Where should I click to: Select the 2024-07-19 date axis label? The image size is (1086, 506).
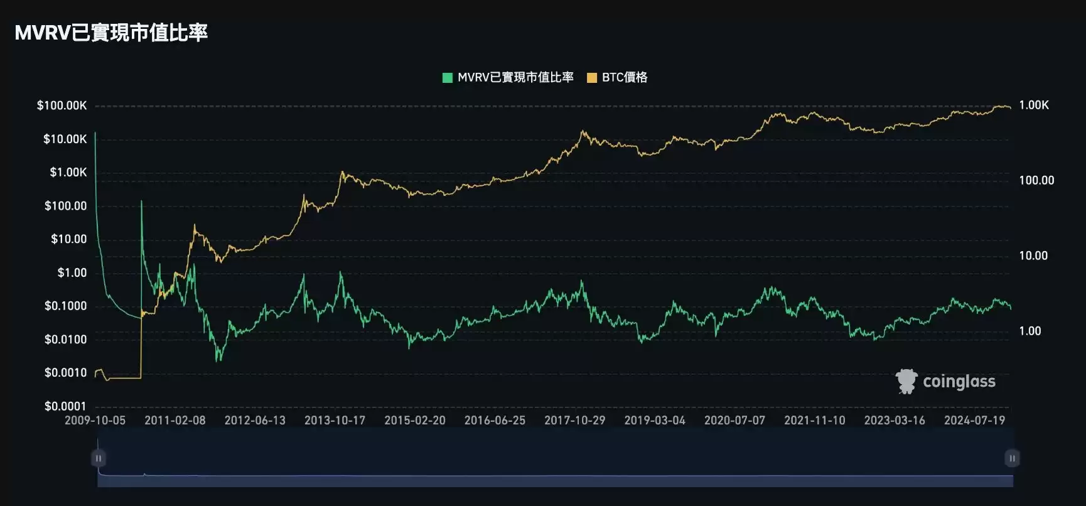point(974,420)
